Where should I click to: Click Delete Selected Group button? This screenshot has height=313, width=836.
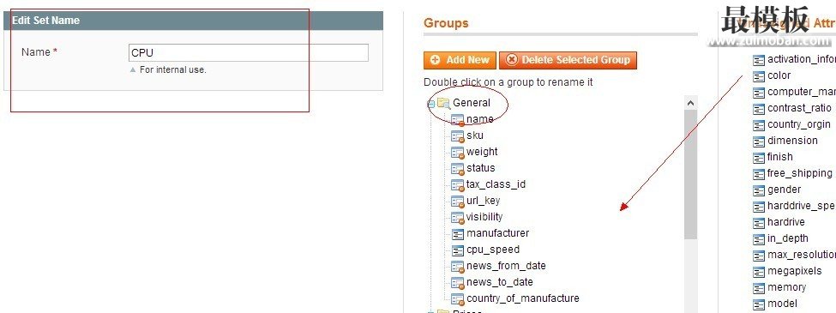(x=568, y=60)
